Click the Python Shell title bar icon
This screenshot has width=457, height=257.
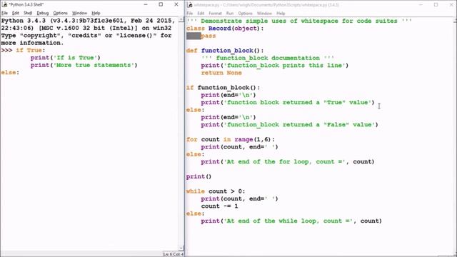pos(4,5)
